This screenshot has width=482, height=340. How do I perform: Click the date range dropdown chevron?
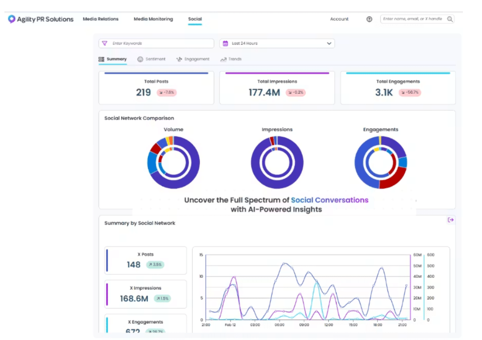click(x=329, y=43)
